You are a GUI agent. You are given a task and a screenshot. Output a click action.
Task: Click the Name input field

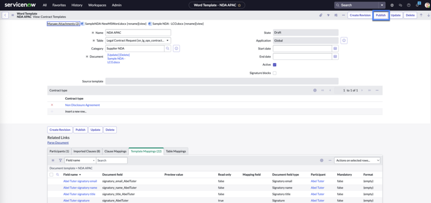tap(138, 33)
